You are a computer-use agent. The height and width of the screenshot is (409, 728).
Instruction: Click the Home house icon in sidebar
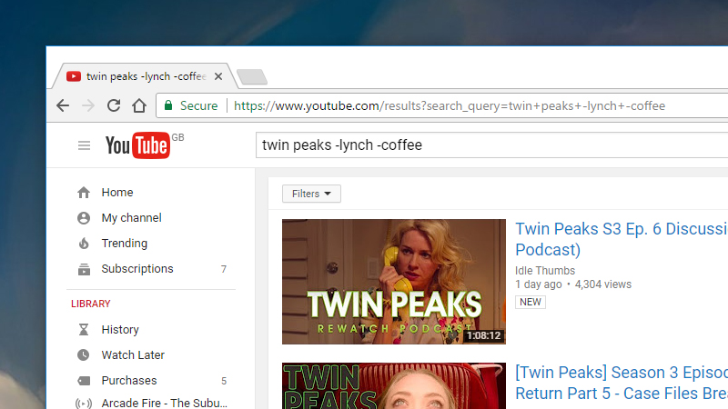pos(84,193)
